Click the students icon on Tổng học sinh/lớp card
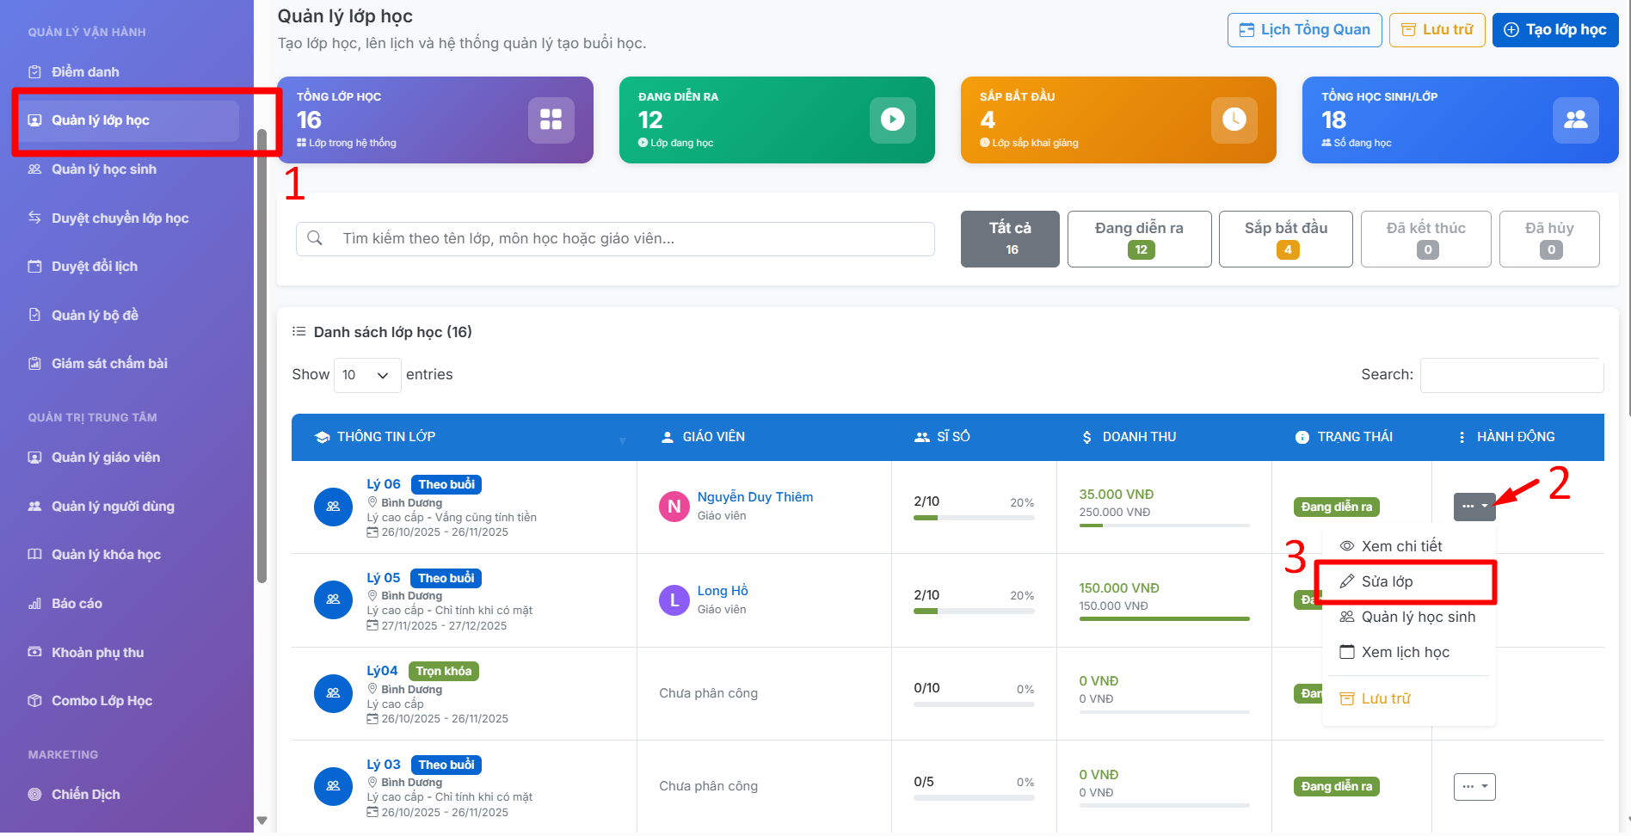The width and height of the screenshot is (1631, 836). tap(1575, 120)
